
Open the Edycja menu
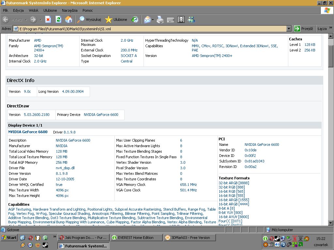pos(18,10)
